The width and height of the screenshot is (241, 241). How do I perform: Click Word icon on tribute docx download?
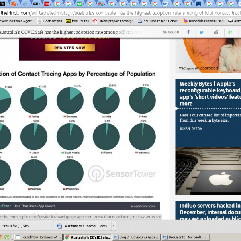point(59,226)
